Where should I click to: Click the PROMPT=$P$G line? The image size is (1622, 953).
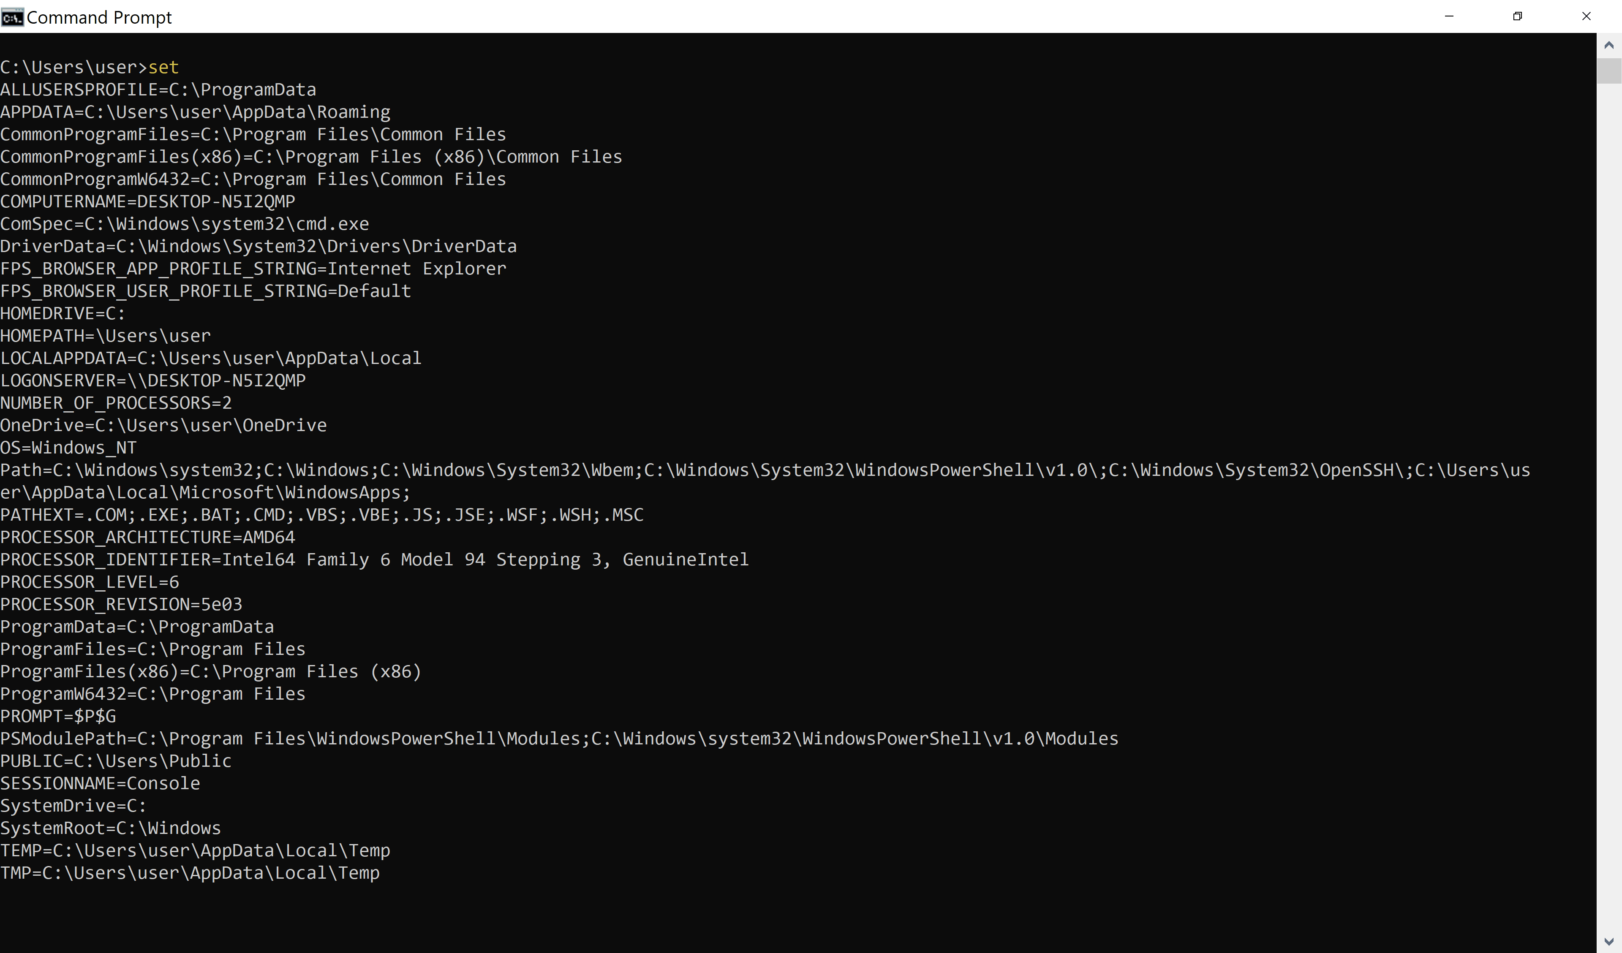tap(58, 716)
